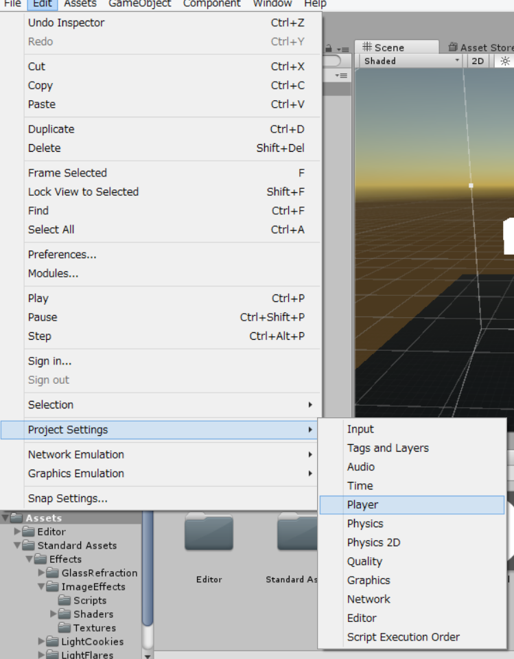Image resolution: width=514 pixels, height=659 pixels.
Task: Expand the Editor folder in tree
Action: pos(17,531)
